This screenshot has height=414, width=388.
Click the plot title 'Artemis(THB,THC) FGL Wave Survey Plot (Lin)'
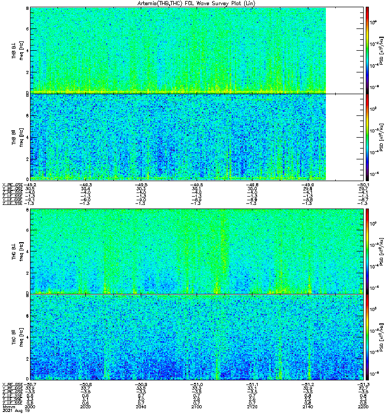(x=196, y=4)
